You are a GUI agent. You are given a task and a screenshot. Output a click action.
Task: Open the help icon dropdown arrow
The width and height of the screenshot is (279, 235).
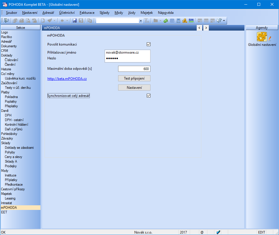click(x=224, y=21)
